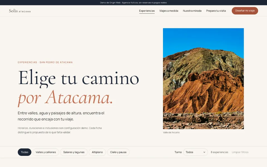267x167 pixels.
Task: Click the Experiencias · San Pedro de Atacama eyebrow
Action: (45, 62)
